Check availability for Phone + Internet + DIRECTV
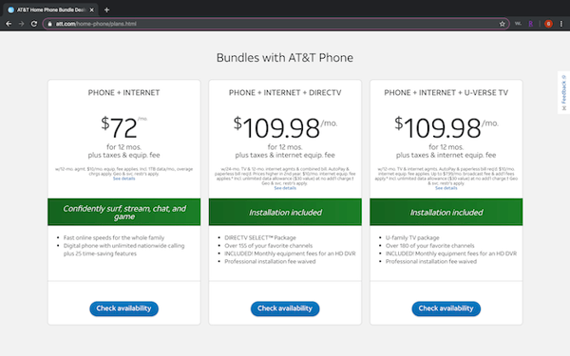 pos(285,309)
